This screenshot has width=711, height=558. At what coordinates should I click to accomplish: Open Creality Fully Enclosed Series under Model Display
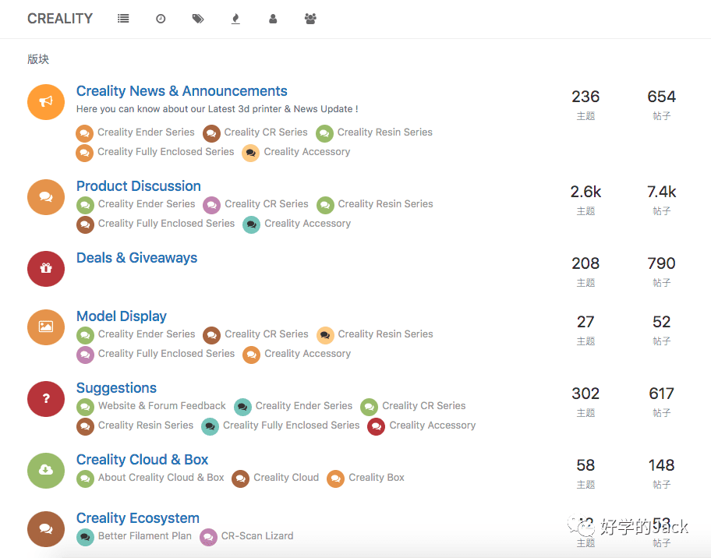[x=166, y=354]
